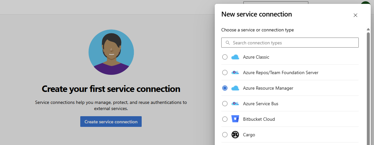Click the Bitbucket Cloud label text
Screen dimensions: 374x145
coord(259,119)
